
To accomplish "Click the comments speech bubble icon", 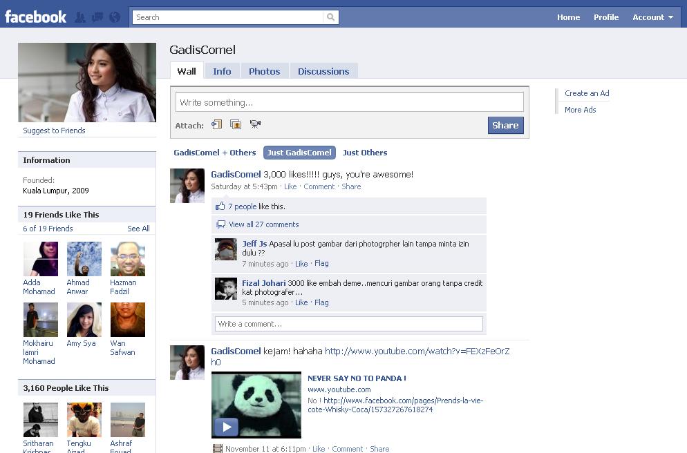I will tap(221, 224).
